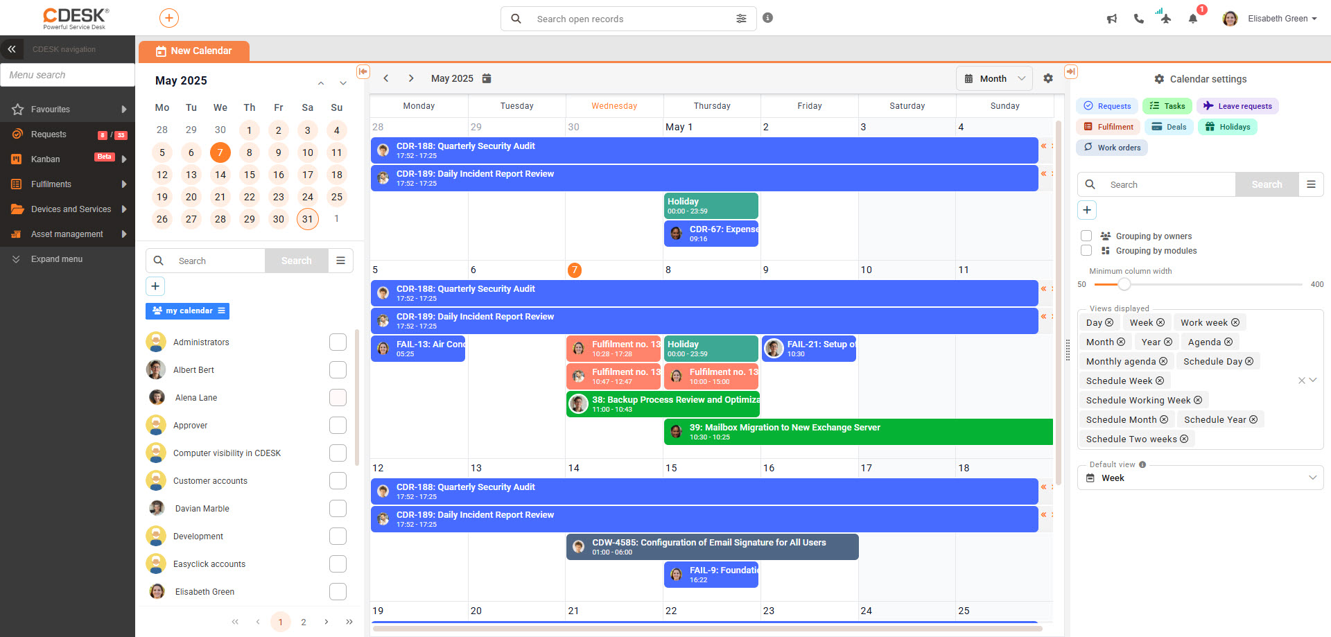This screenshot has width=1331, height=637.
Task: Select New Calendar tab
Action: 194,51
